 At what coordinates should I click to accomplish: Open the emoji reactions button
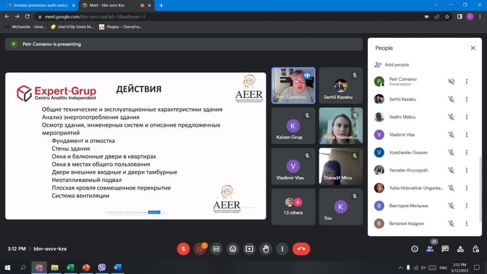[233, 249]
